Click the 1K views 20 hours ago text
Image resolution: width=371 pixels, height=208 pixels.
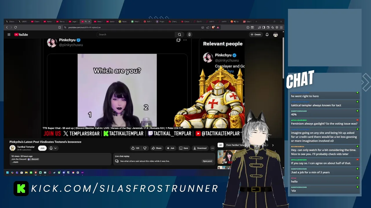(x=22, y=156)
